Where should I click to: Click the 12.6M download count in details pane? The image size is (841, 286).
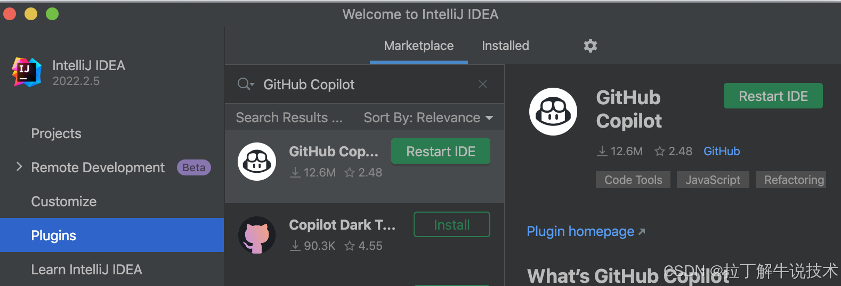coord(620,152)
